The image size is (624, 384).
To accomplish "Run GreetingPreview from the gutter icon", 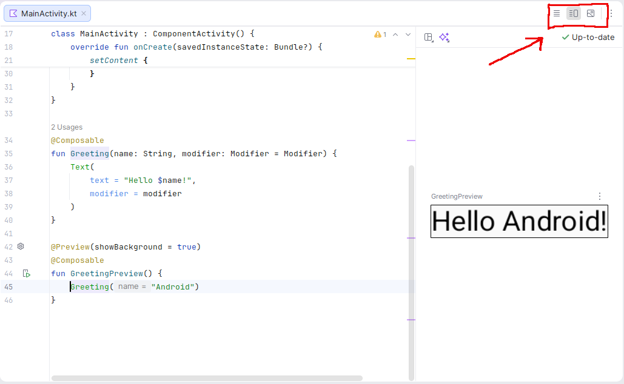I will tap(26, 274).
